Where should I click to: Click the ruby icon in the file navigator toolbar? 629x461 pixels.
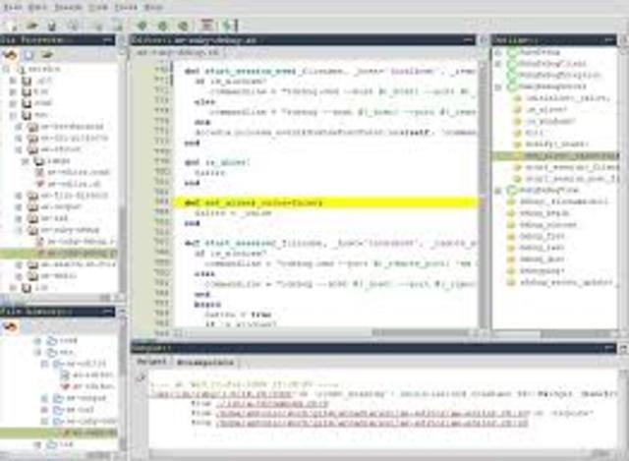[10, 327]
